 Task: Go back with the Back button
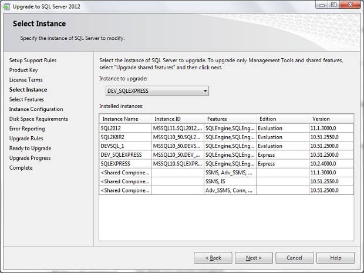pyautogui.click(x=213, y=258)
